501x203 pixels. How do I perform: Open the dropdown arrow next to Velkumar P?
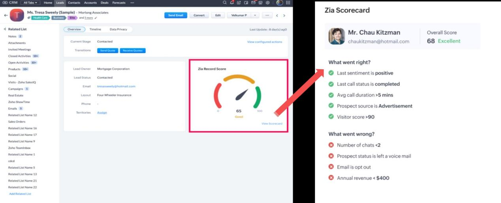[255, 15]
